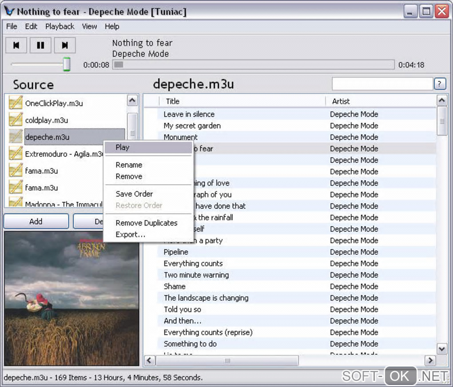The width and height of the screenshot is (453, 387).
Task: Click the Add button
Action: tap(36, 221)
